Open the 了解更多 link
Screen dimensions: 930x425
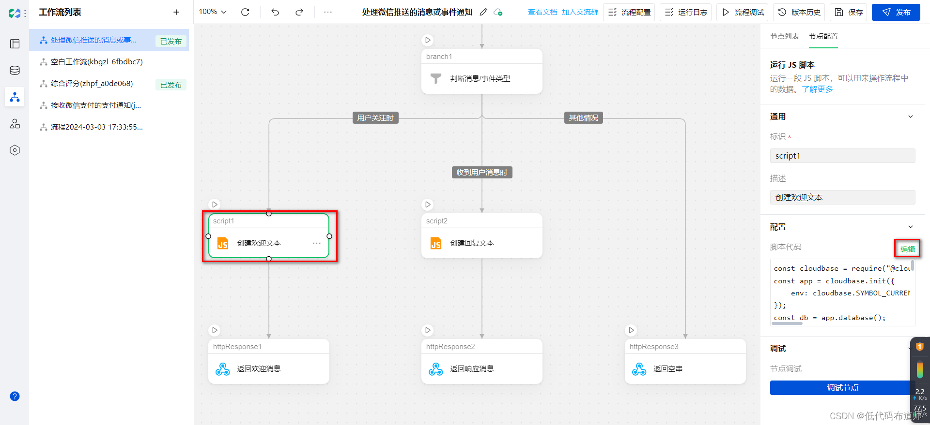point(818,89)
